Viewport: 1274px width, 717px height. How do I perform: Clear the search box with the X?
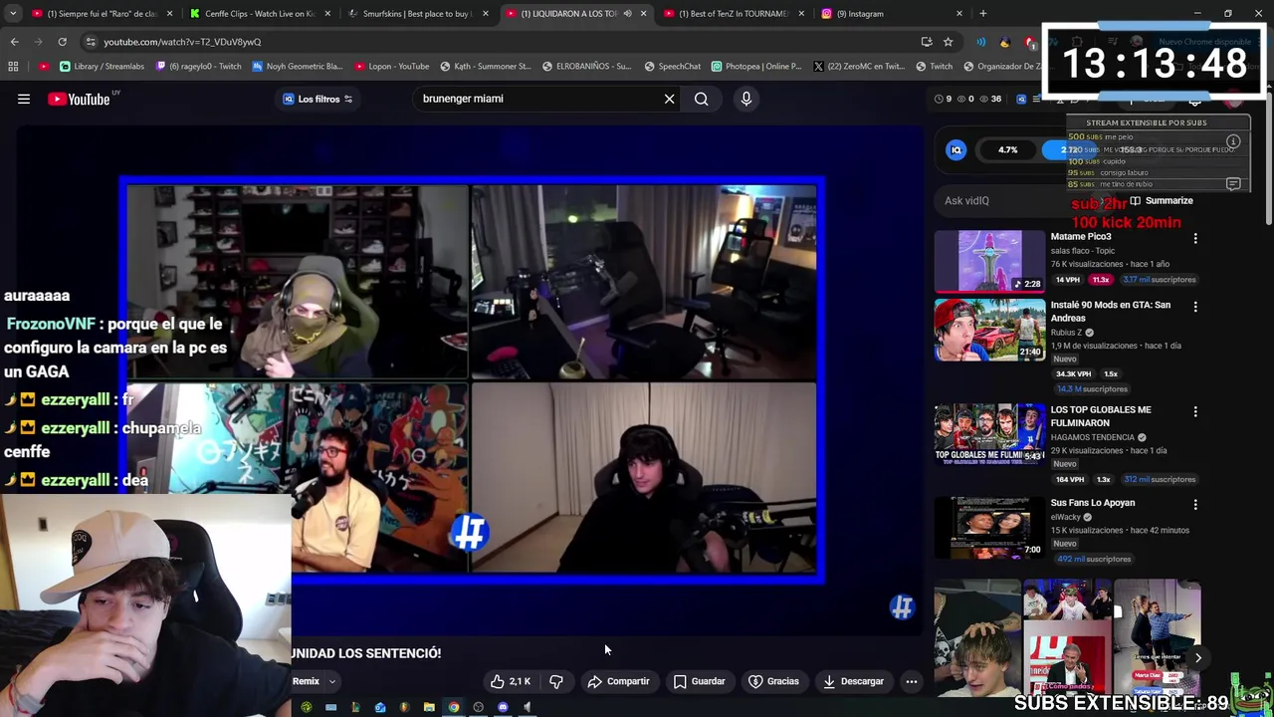(x=669, y=99)
